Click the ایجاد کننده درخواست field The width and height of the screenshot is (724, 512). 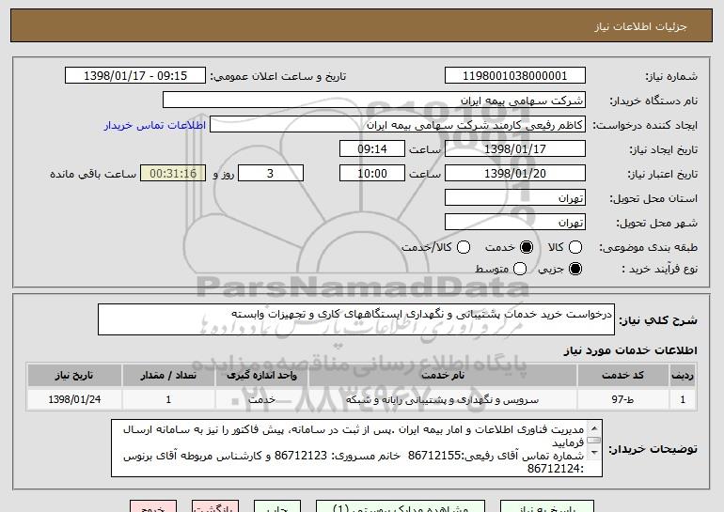[398, 125]
